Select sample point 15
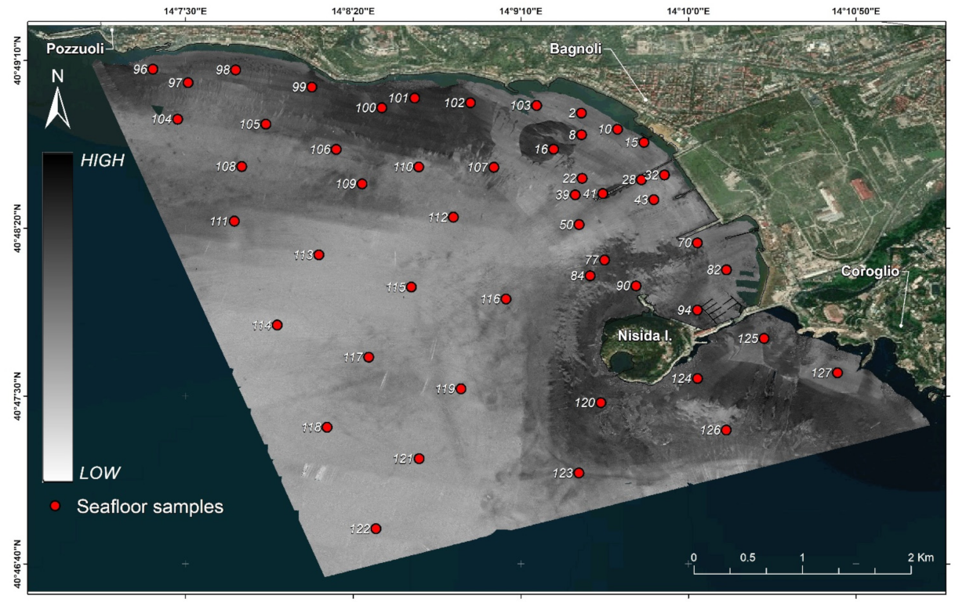Image resolution: width=966 pixels, height=606 pixels. [644, 142]
